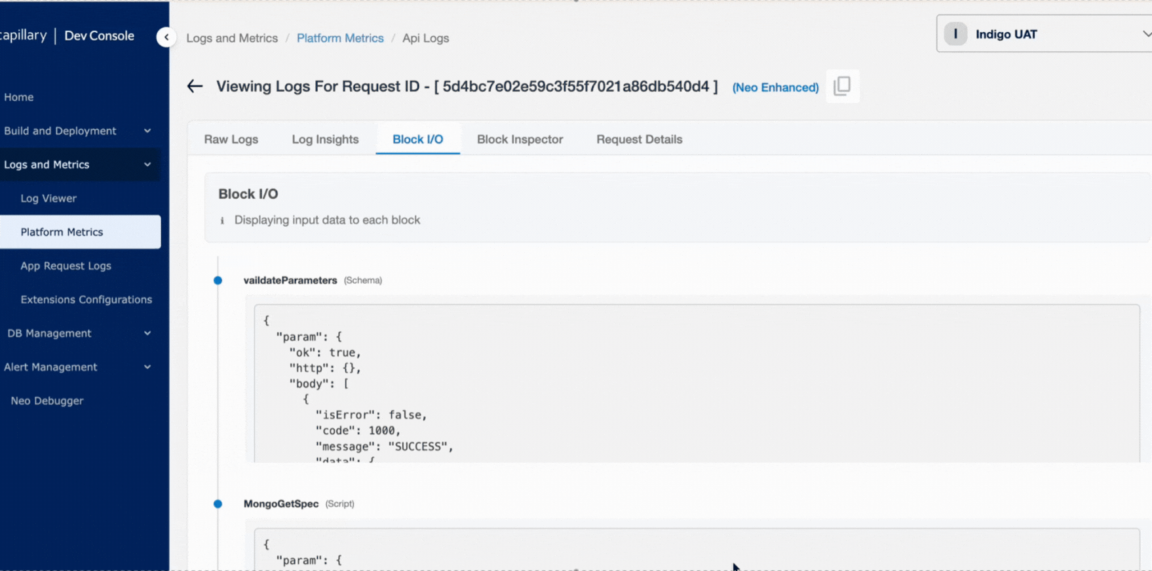Click the vaildateParameters timeline dot
Screen dimensions: 1152x571
click(x=218, y=281)
